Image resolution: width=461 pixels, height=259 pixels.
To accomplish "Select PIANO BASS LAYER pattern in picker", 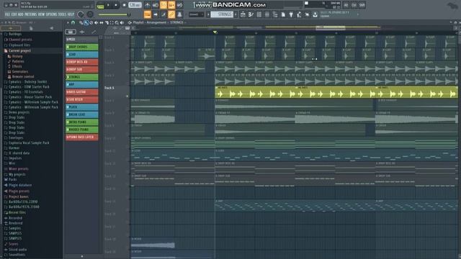I will 82,137.
